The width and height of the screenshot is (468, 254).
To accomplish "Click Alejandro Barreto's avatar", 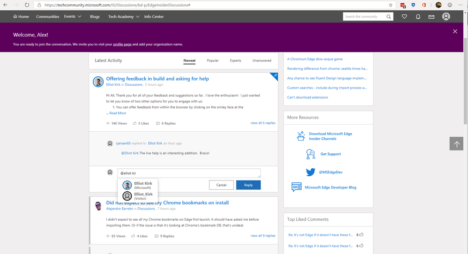I will click(98, 206).
